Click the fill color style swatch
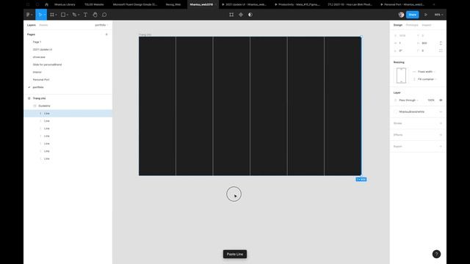Viewport: 470px width, 264px height. [396, 112]
